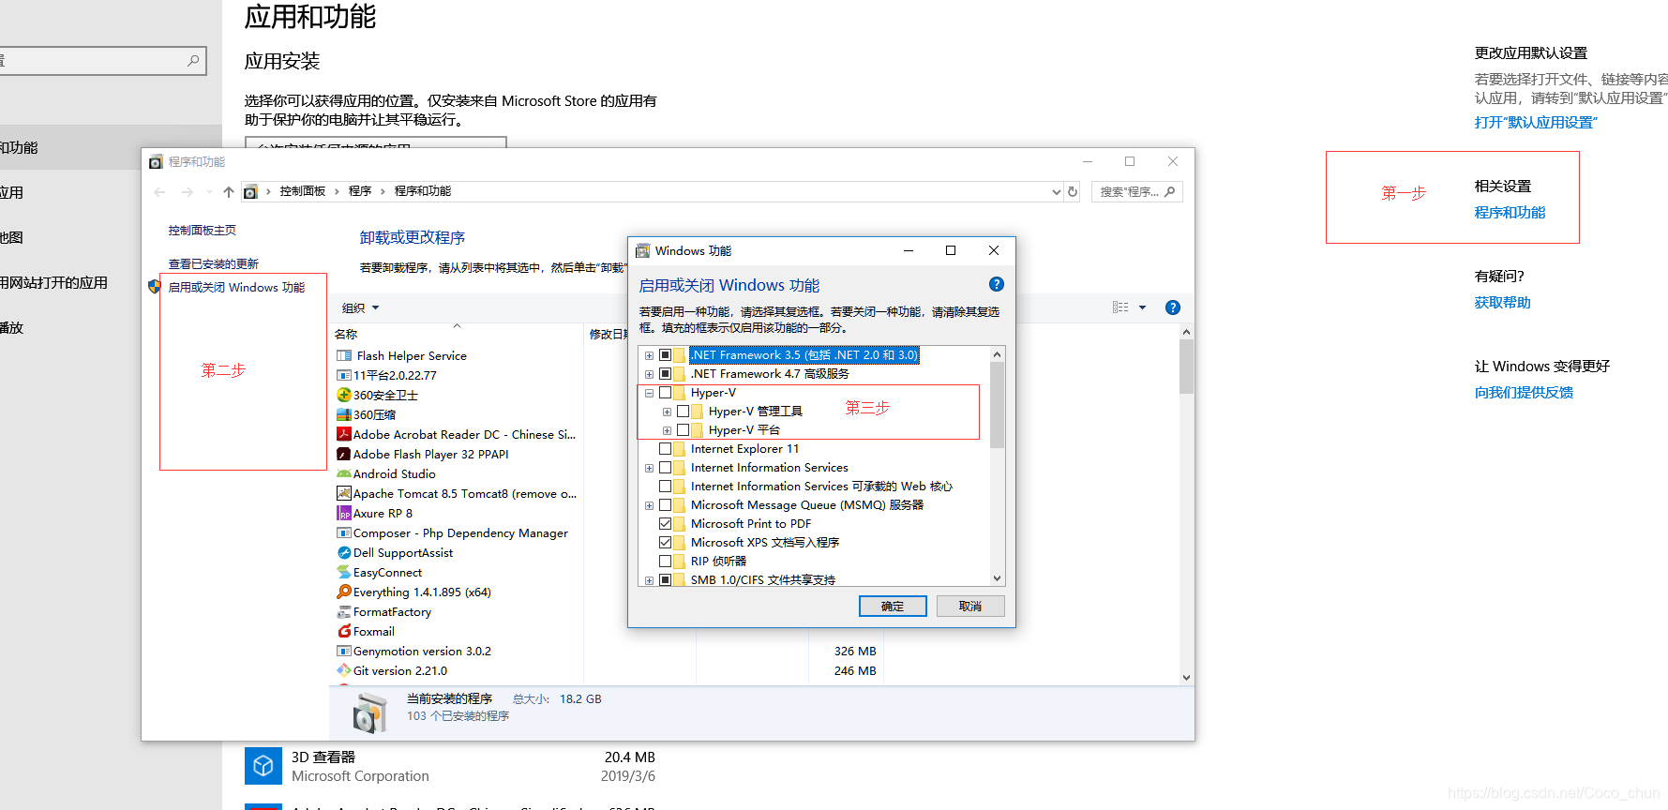Click the Apache Tomcat 8.5 icon
The width and height of the screenshot is (1668, 810).
point(344,493)
